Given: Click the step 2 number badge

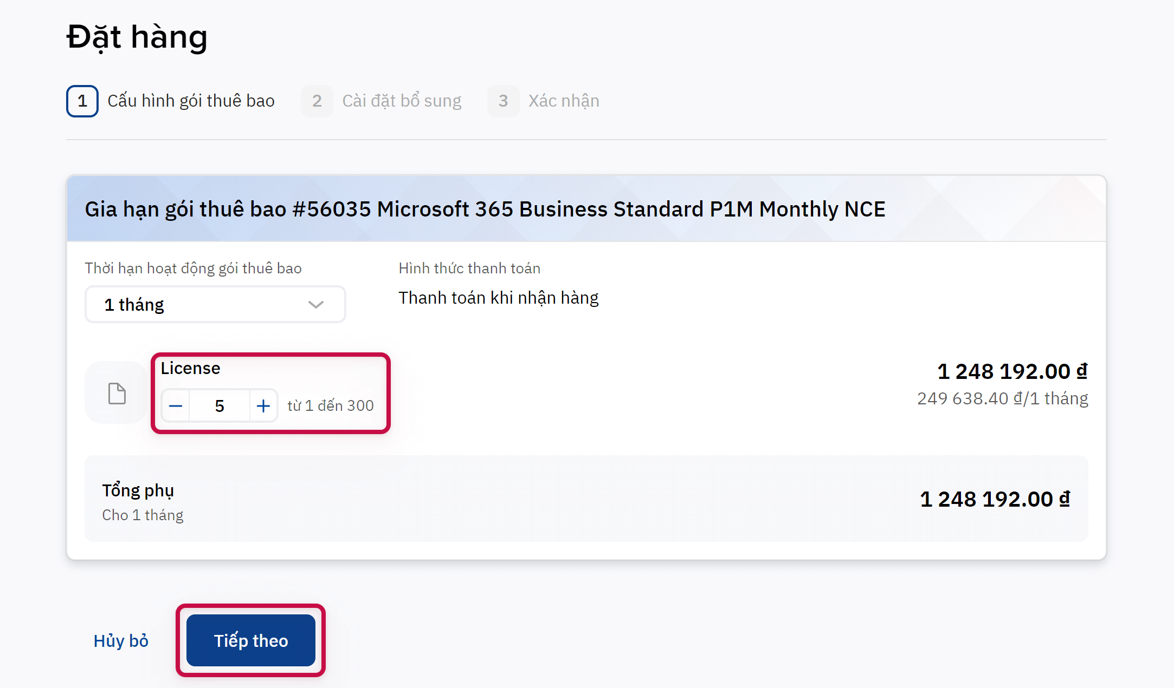Looking at the screenshot, I should 317,101.
